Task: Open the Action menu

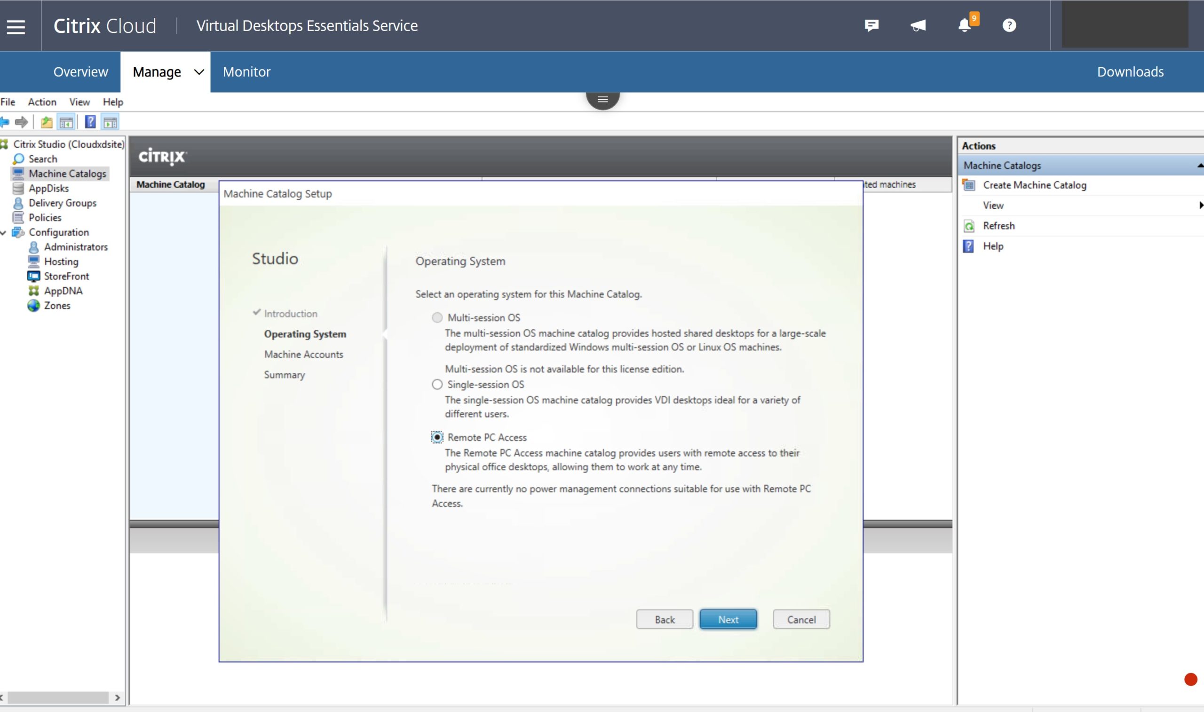Action: pyautogui.click(x=42, y=102)
